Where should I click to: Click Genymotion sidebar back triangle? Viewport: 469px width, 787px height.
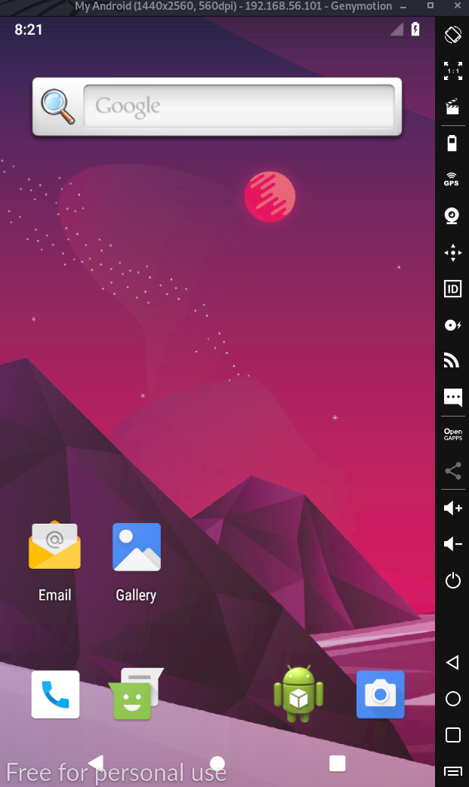pos(452,662)
